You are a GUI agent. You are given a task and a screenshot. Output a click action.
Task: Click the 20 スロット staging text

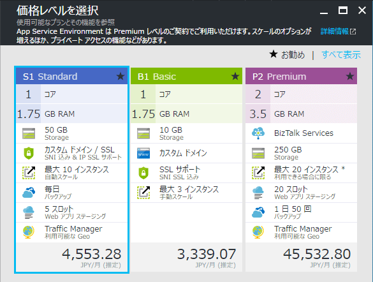[305, 193]
